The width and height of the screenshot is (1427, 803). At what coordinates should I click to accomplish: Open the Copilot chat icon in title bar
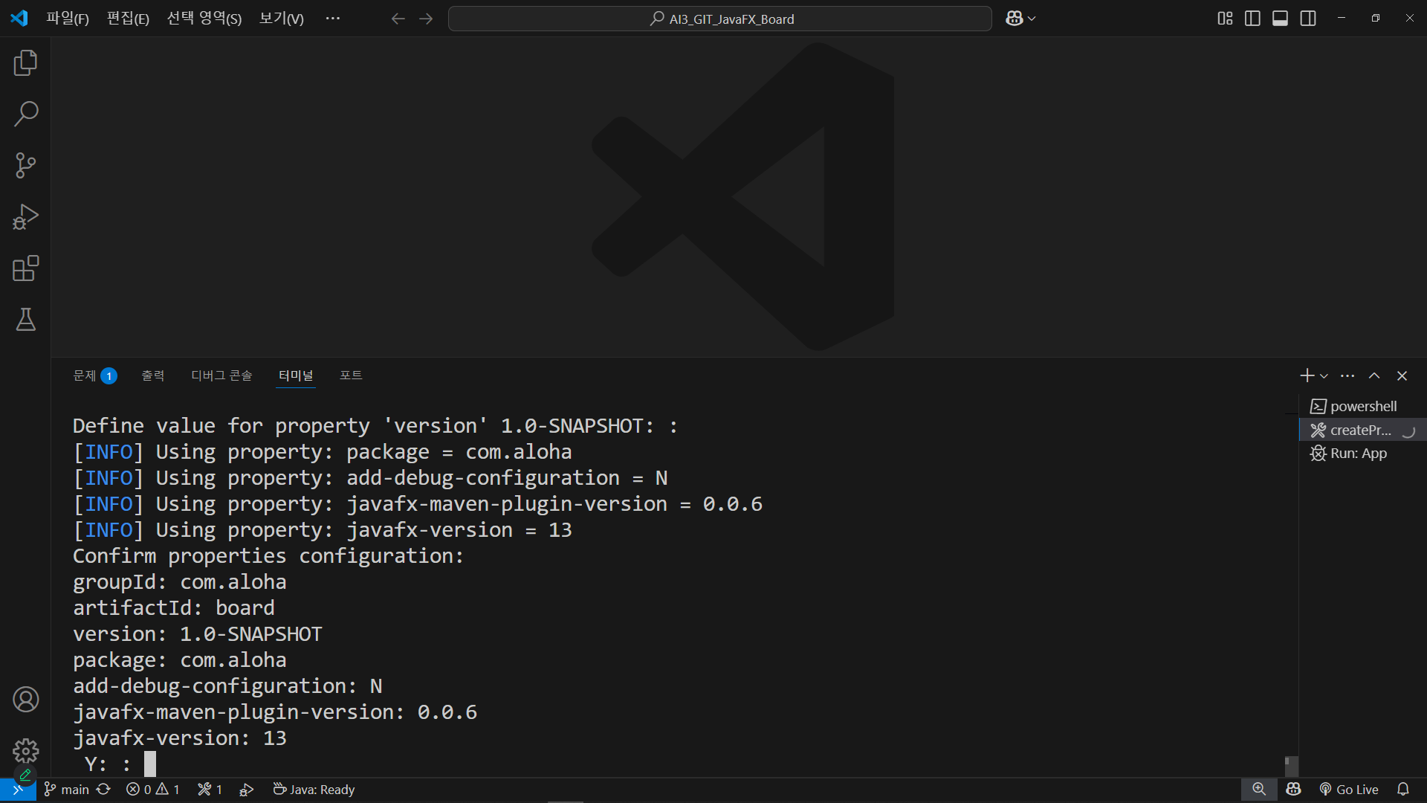pos(1014,19)
